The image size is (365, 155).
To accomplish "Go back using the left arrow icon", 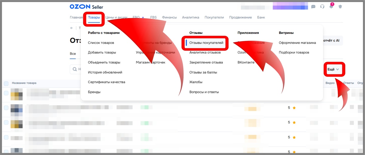I will point(72,28).
